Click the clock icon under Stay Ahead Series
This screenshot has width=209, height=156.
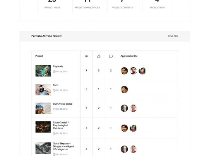tap(54, 109)
